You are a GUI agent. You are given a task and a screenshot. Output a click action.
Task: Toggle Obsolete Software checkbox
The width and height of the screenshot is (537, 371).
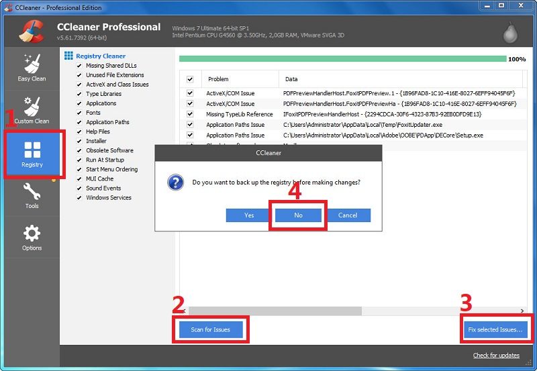[x=79, y=150]
